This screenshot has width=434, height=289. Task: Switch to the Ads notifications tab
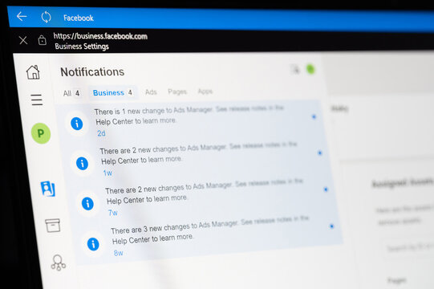point(151,92)
